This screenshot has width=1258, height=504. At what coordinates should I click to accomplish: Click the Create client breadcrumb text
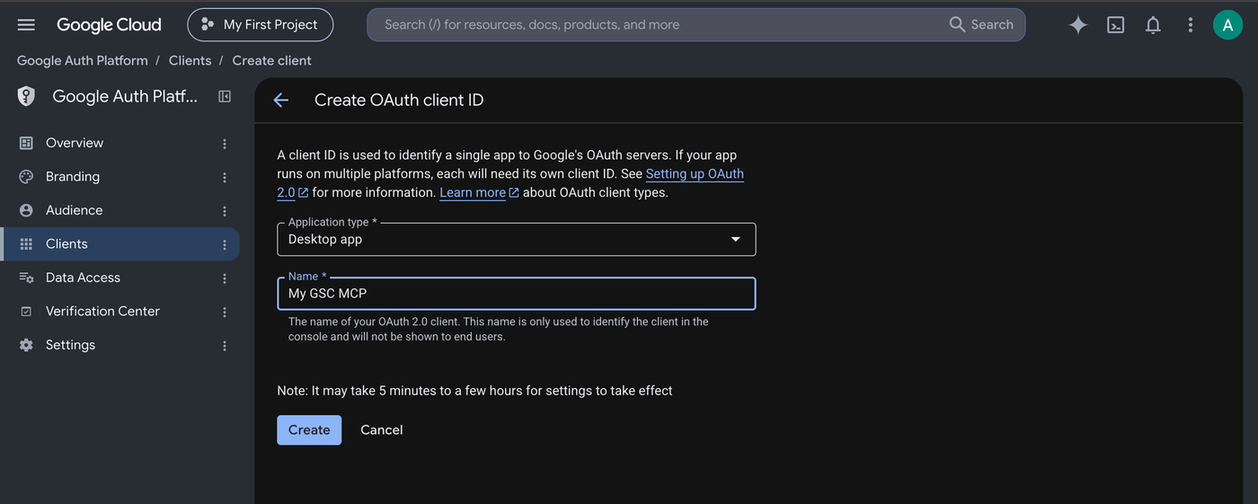[x=271, y=60]
